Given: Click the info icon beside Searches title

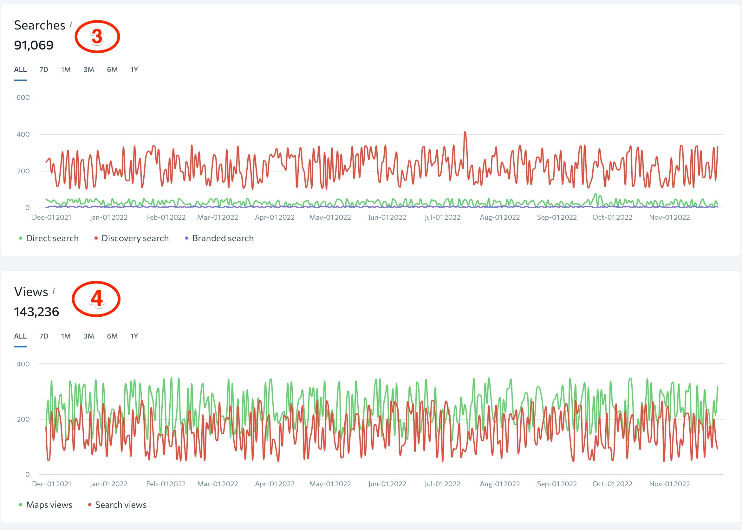Looking at the screenshot, I should coord(71,24).
